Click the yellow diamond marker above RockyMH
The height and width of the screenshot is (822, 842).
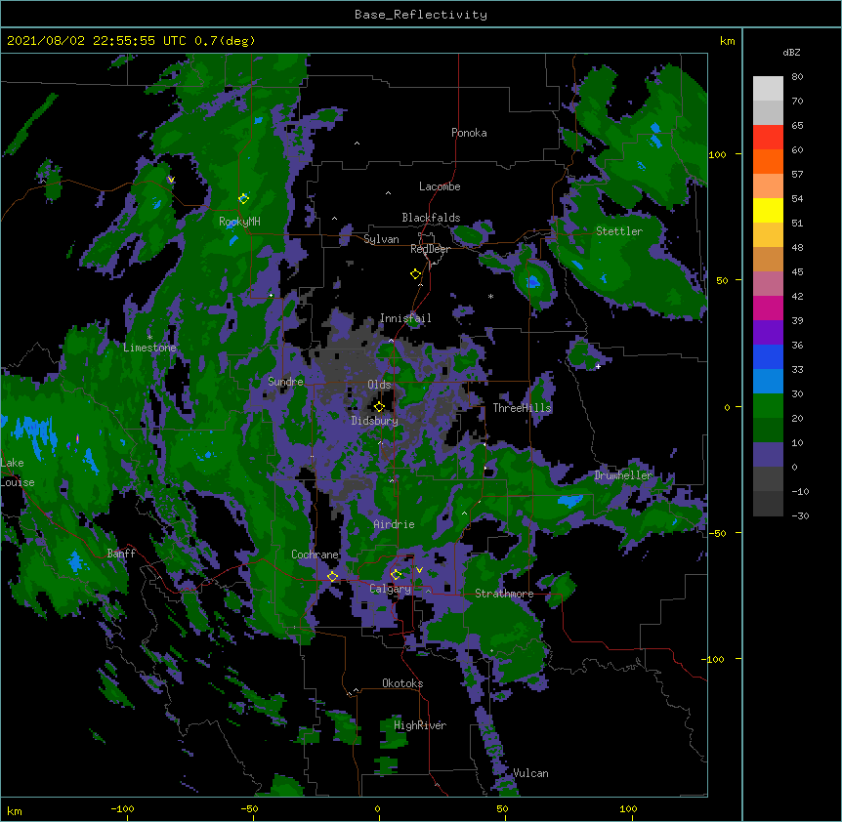pos(243,198)
